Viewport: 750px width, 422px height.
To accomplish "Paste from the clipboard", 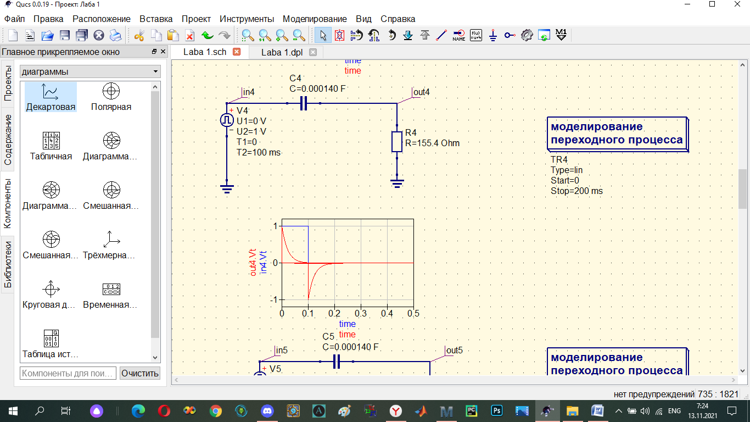I will point(173,36).
